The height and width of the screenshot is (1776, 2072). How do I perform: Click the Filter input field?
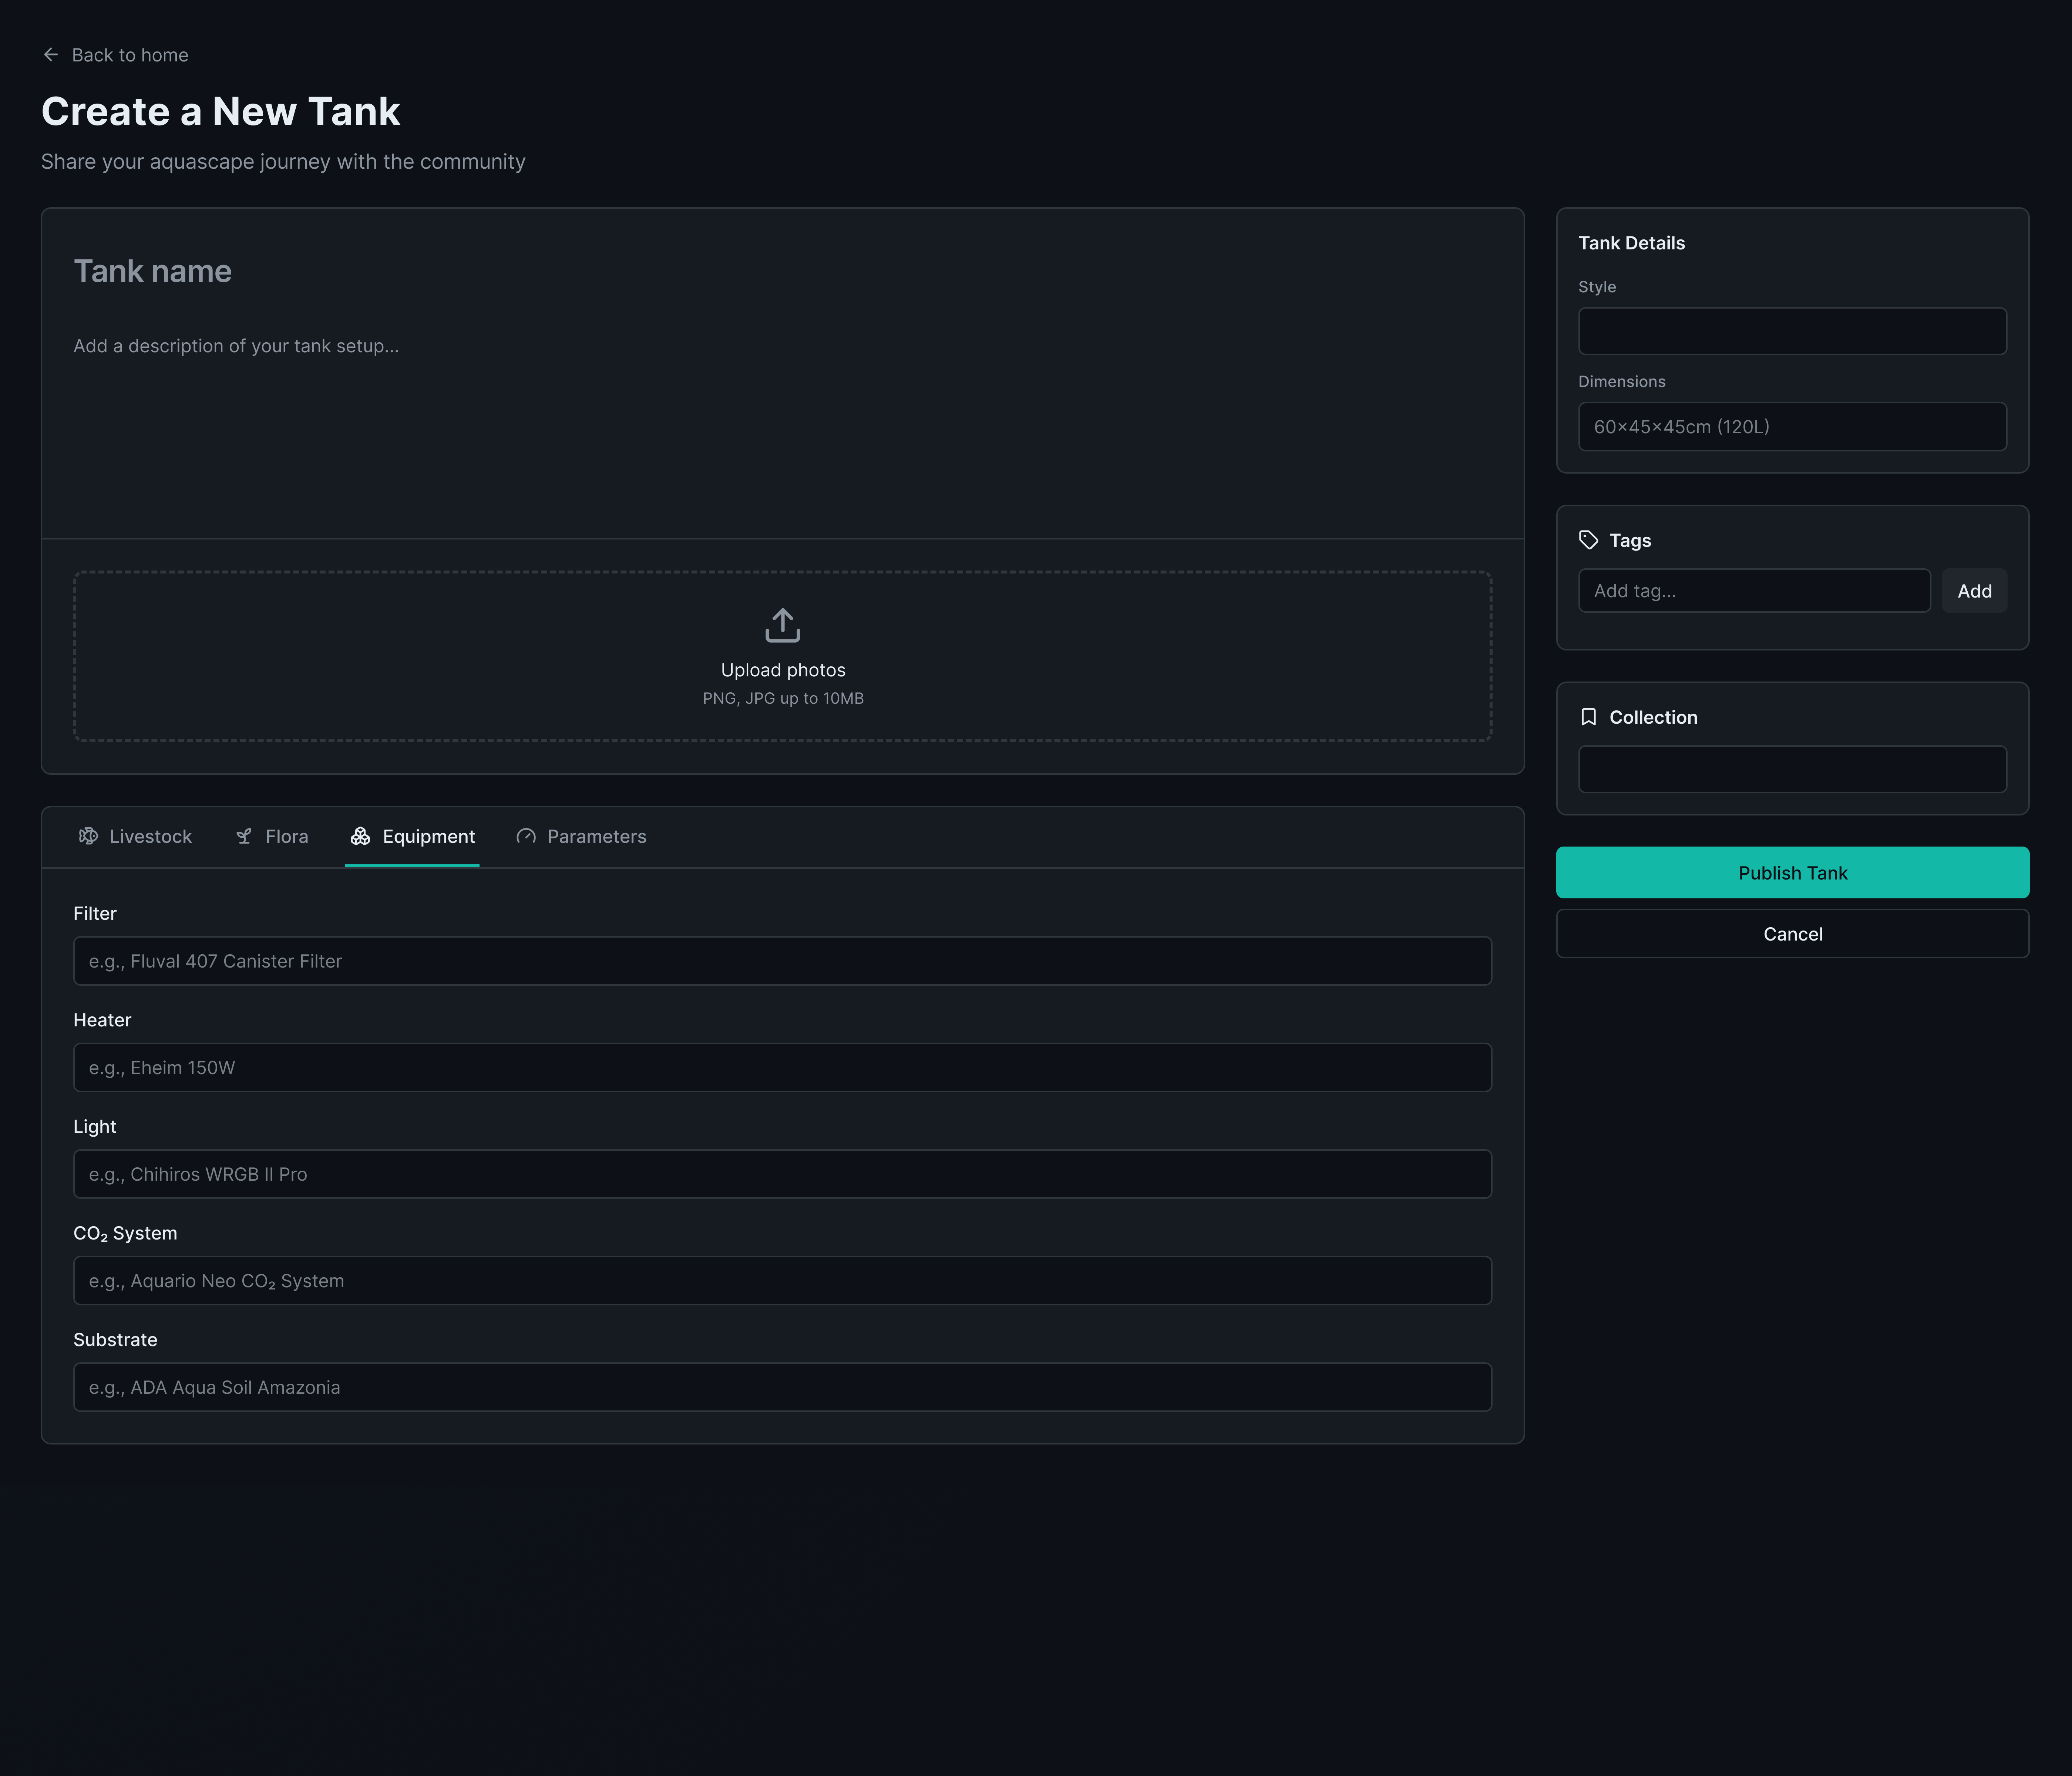pyautogui.click(x=783, y=961)
